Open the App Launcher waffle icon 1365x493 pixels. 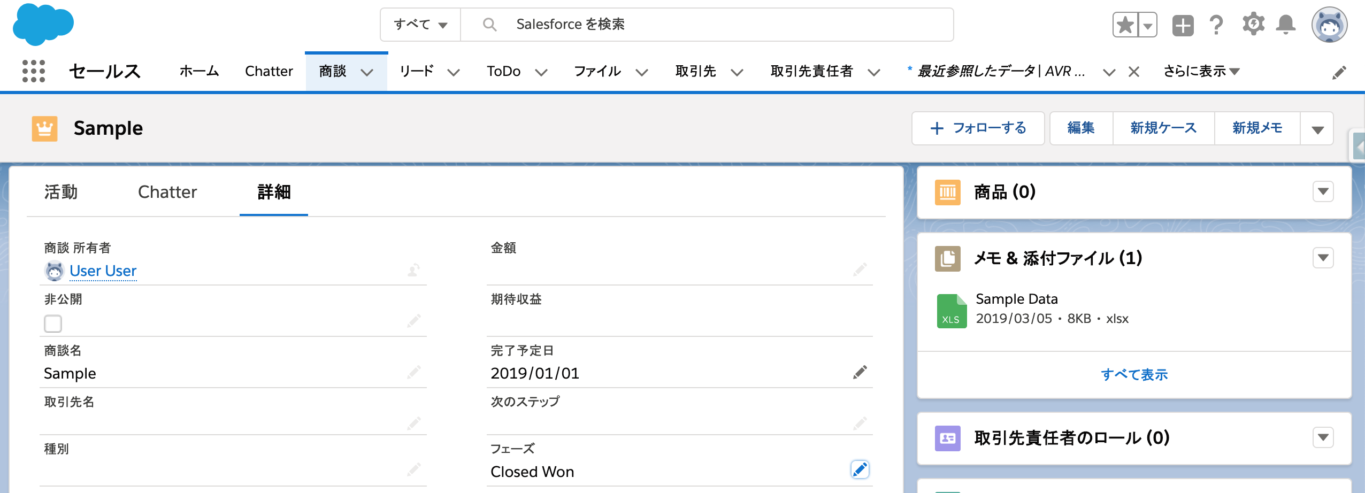(x=33, y=71)
